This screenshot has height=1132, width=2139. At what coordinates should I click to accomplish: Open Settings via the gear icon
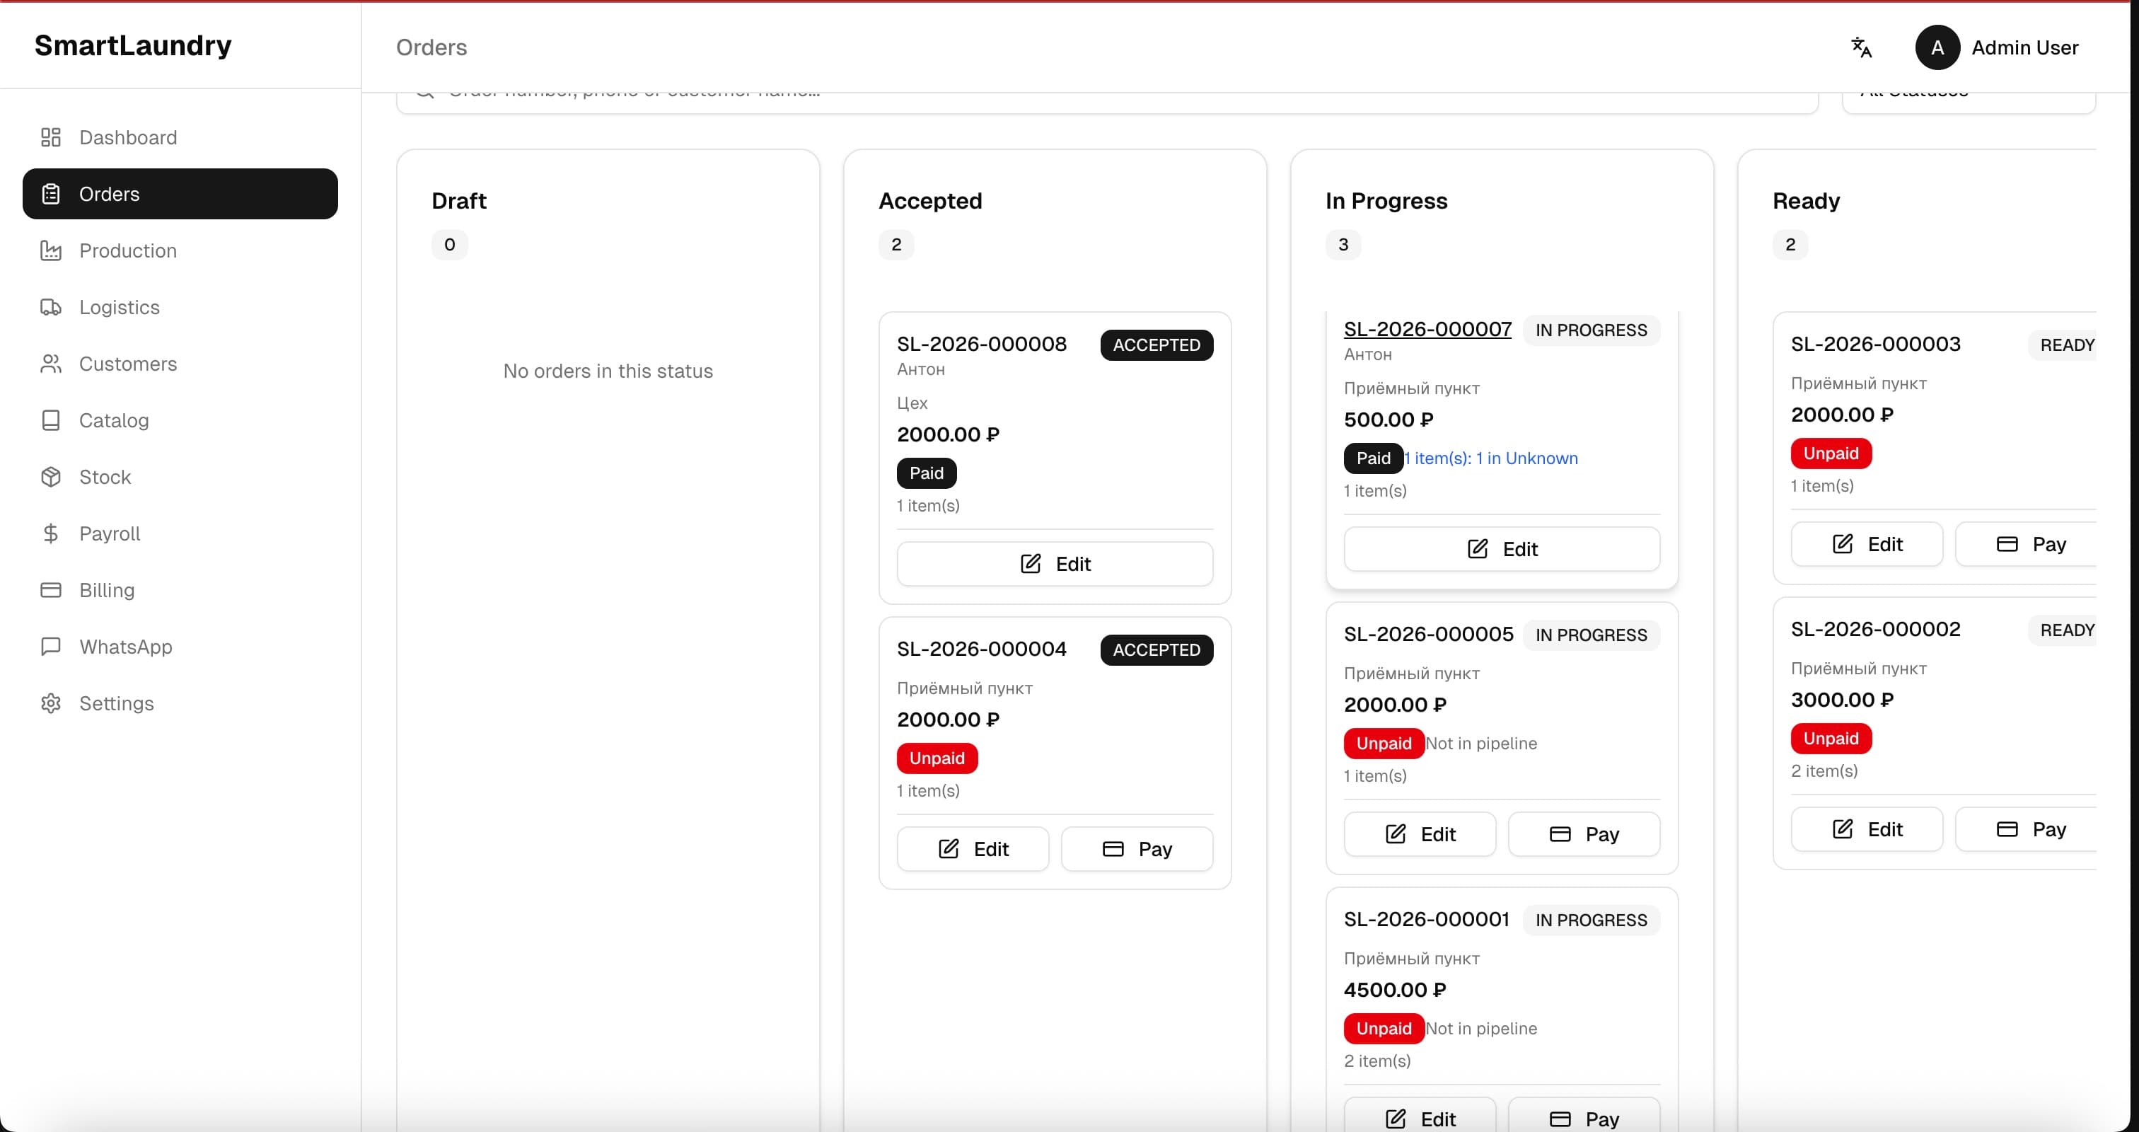pos(51,703)
